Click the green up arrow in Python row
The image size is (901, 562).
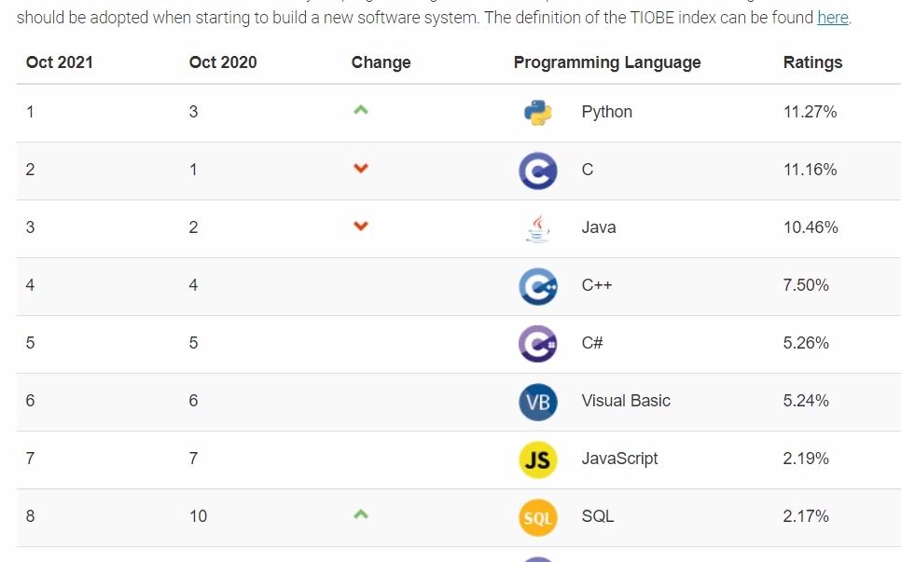coord(361,110)
